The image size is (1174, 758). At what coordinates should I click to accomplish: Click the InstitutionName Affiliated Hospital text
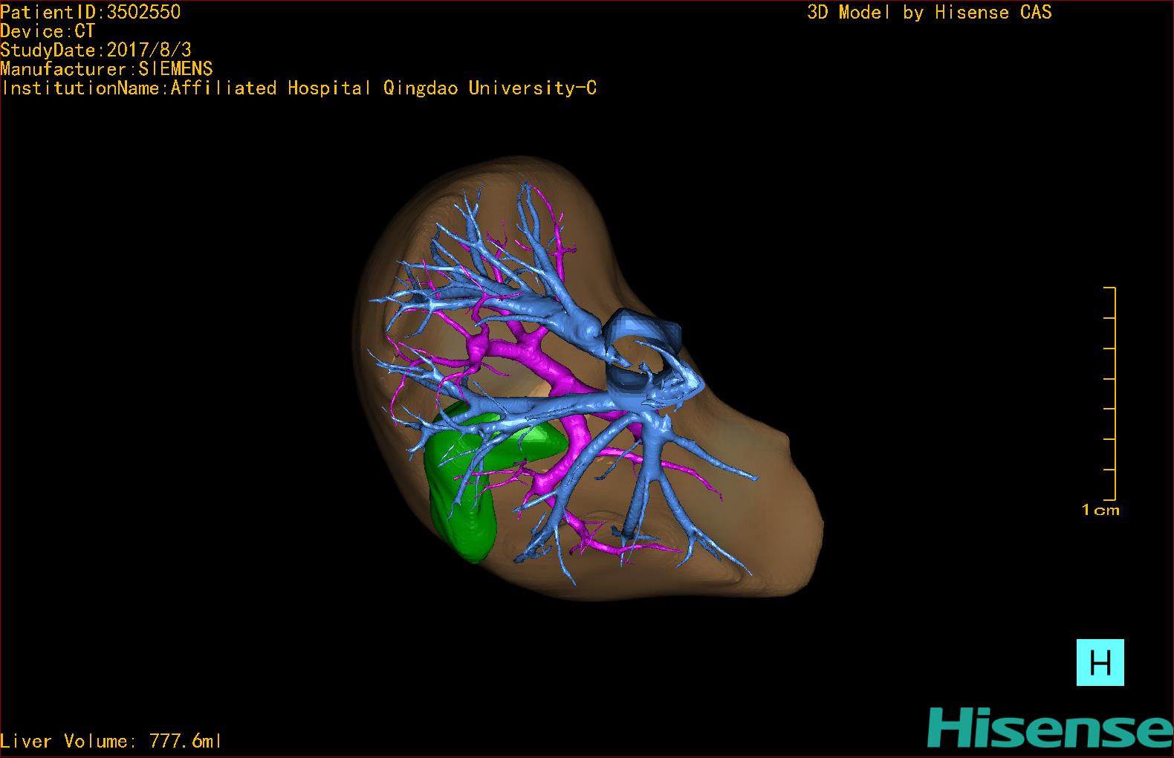299,88
